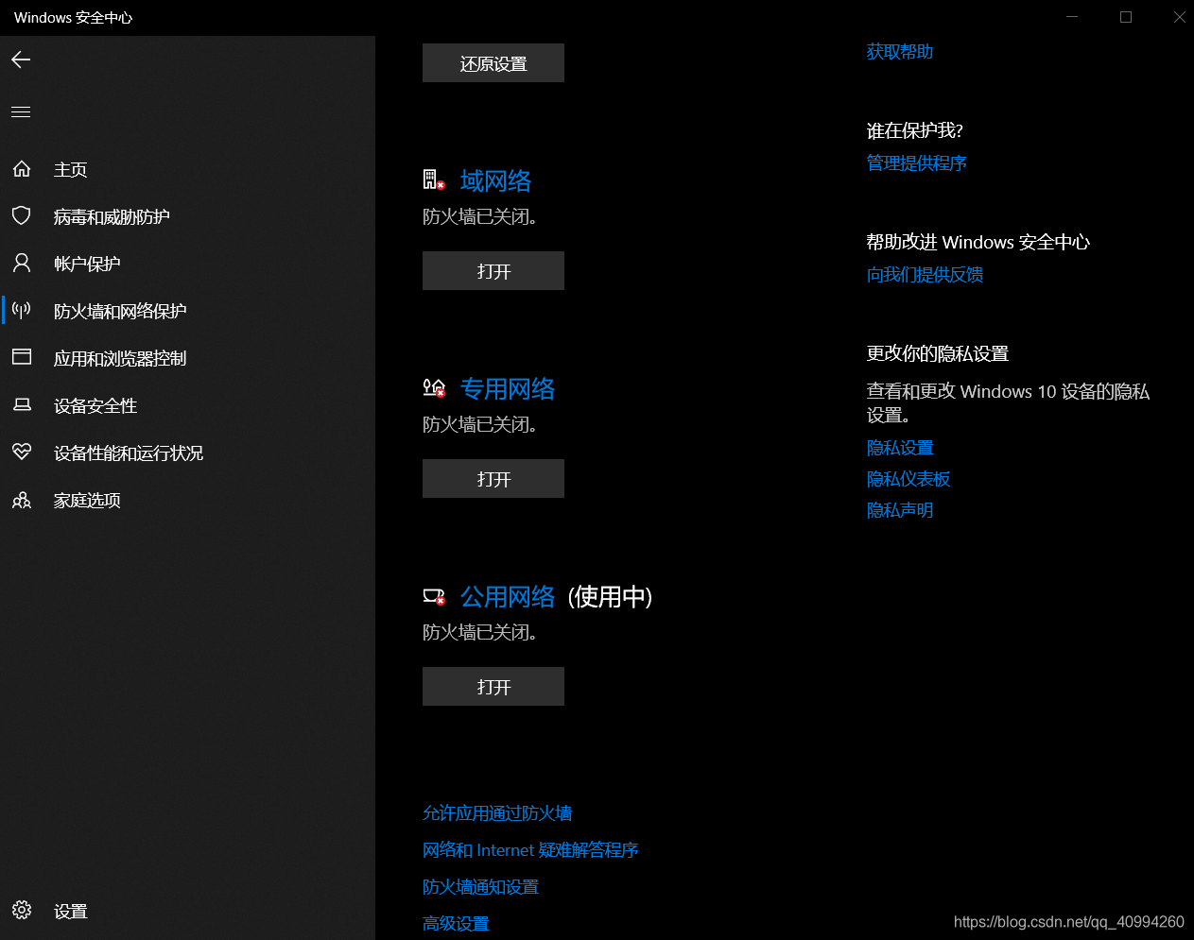Open 应用和浏览器控制 page
The image size is (1194, 940).
pos(187,358)
